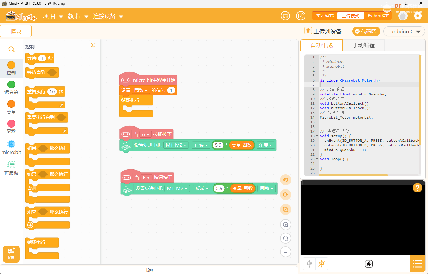This screenshot has height=274, width=428.
Task: Click the crop screenshot icon on the workspace
Action: click(285, 209)
